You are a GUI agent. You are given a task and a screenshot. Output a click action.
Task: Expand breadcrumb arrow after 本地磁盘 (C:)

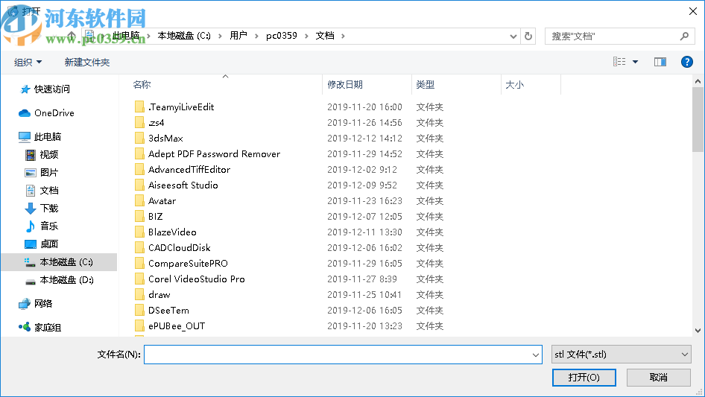click(220, 36)
